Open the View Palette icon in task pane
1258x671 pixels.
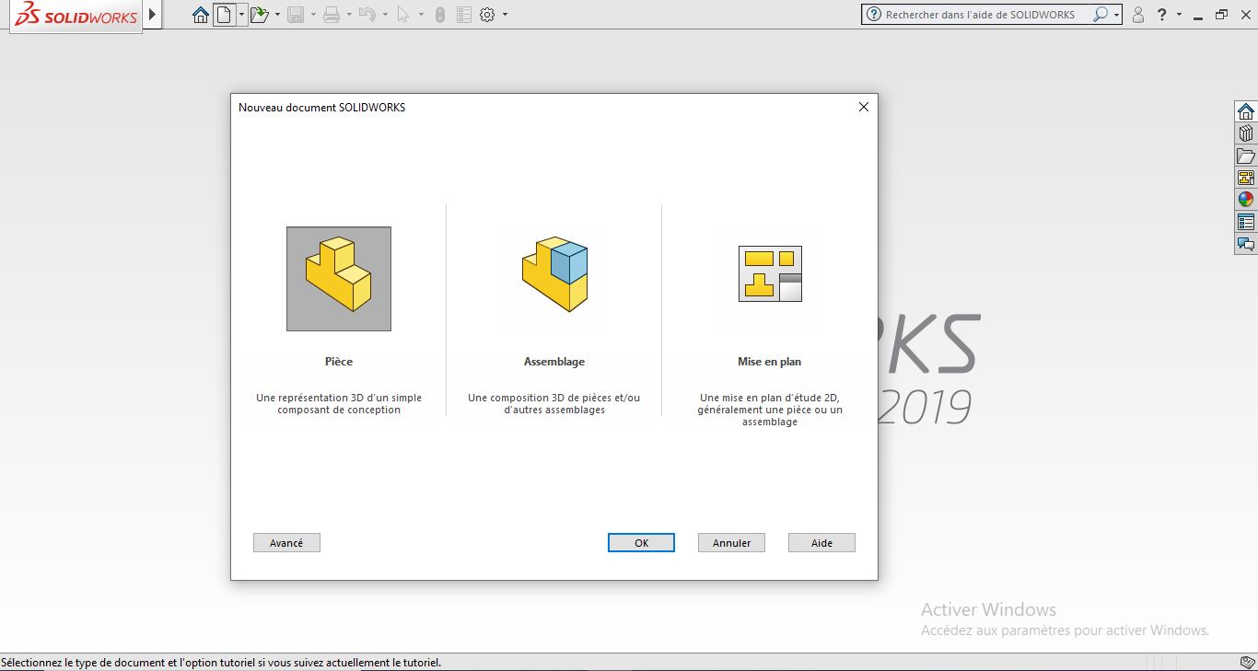click(x=1246, y=178)
